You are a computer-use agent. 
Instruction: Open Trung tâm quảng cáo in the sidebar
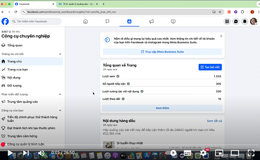click(32, 102)
